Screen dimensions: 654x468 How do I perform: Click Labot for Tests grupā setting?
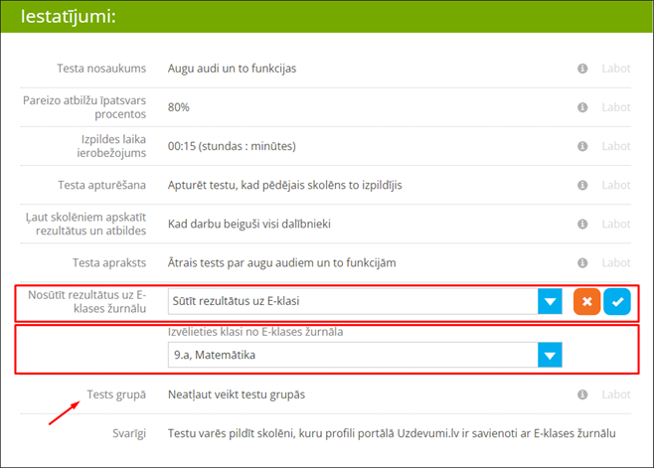tap(615, 394)
